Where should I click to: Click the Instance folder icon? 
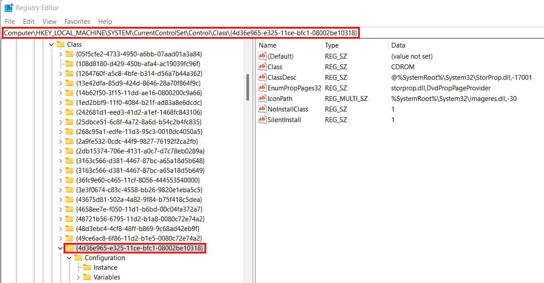tap(87, 268)
